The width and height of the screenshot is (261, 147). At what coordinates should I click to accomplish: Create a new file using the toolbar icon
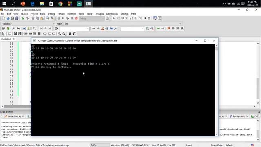coord(4,18)
